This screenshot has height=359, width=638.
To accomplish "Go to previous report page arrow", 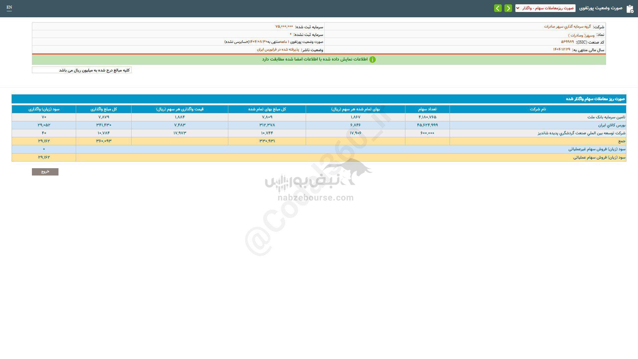I will (508, 8).
